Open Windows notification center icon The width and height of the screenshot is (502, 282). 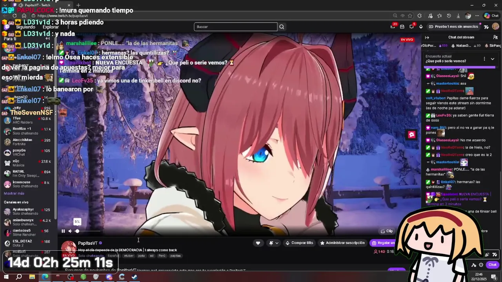pos(494,277)
